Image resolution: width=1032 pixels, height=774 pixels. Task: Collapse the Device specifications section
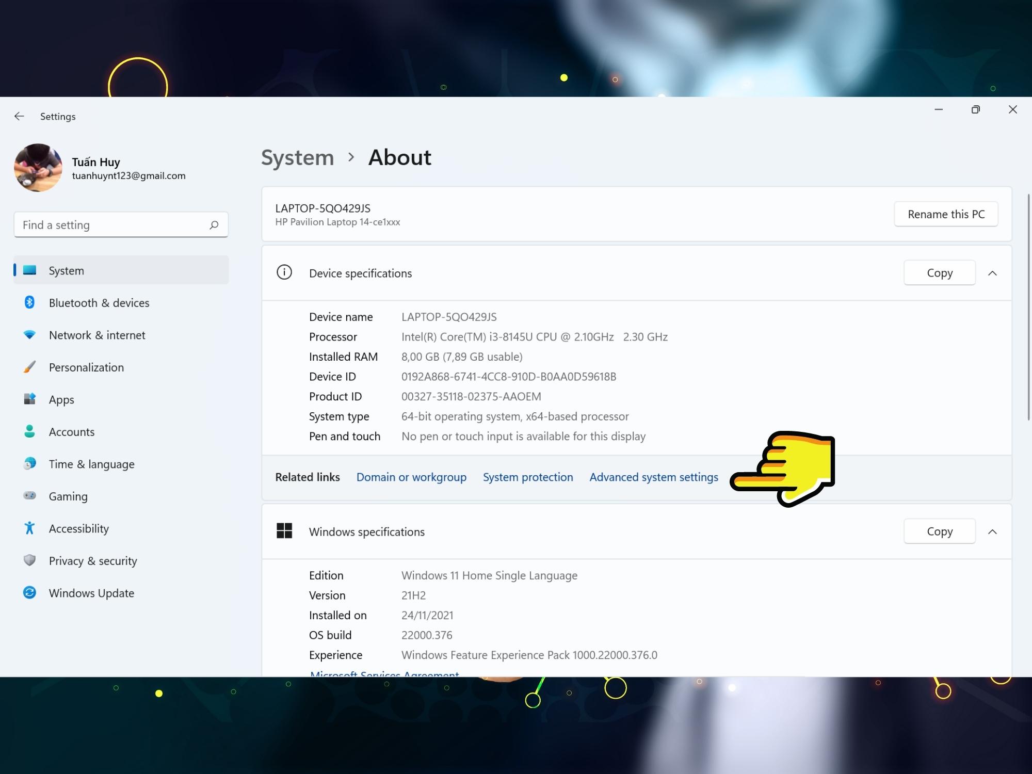tap(992, 273)
